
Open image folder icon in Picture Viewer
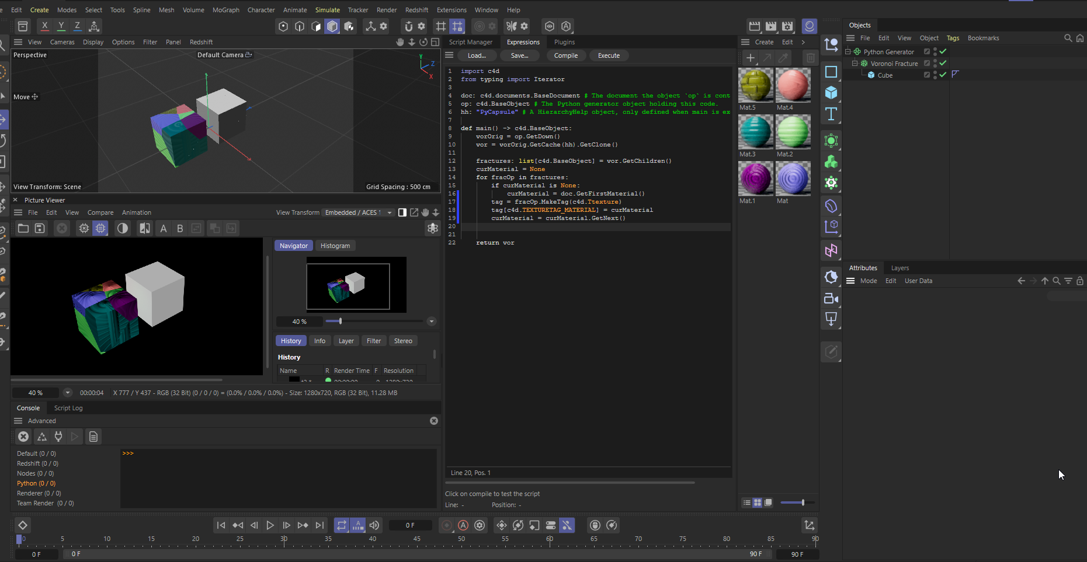pos(23,228)
